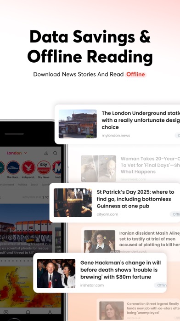Open the irishstar.com source label

(92, 285)
